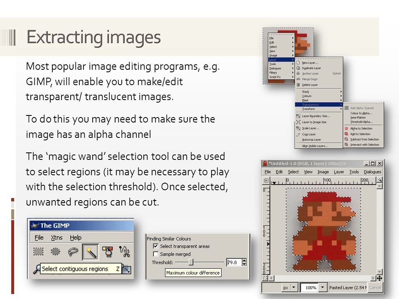Choose Semi-Flatten entry
This screenshot has height=299, width=399.
click(x=358, y=118)
